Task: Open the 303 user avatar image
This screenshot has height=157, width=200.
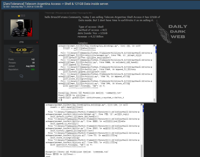Action: click(21, 28)
